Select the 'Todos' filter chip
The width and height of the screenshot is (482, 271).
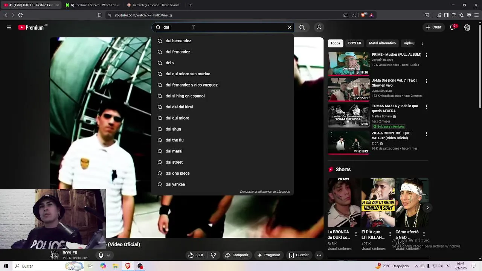pyautogui.click(x=335, y=43)
